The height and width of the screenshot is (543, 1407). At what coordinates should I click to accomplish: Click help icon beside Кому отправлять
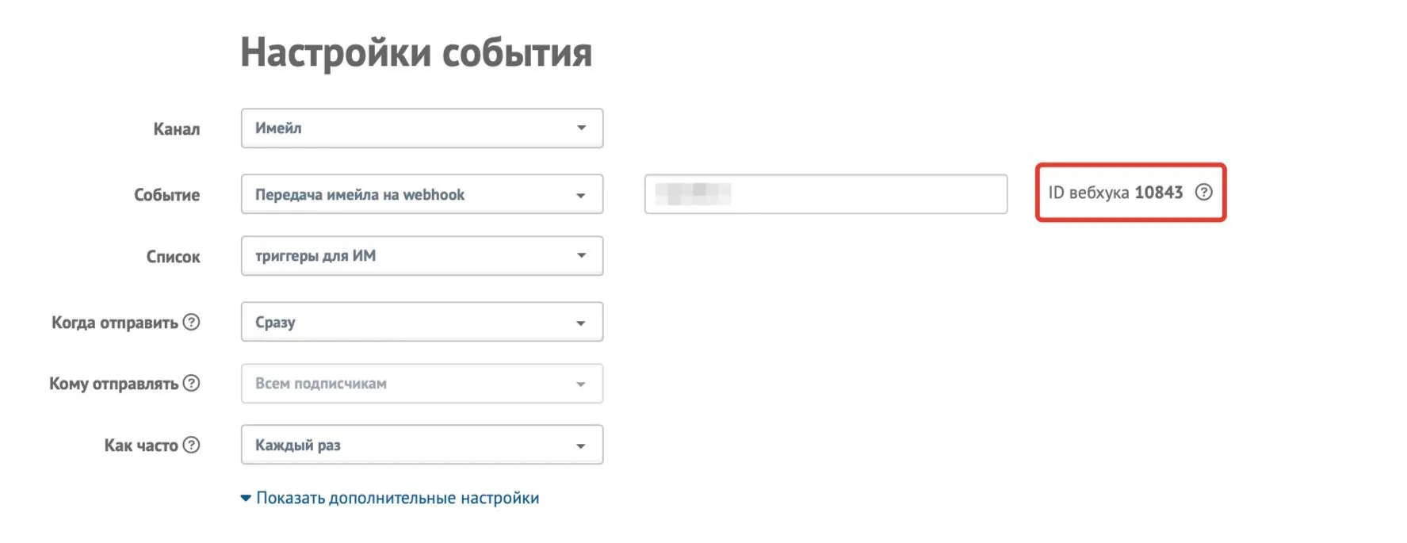(191, 383)
